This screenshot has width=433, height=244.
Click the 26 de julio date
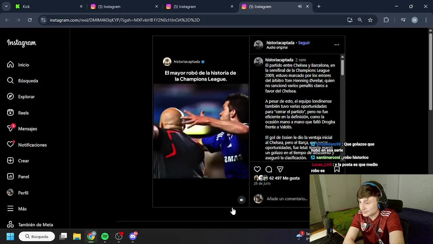coord(262,183)
